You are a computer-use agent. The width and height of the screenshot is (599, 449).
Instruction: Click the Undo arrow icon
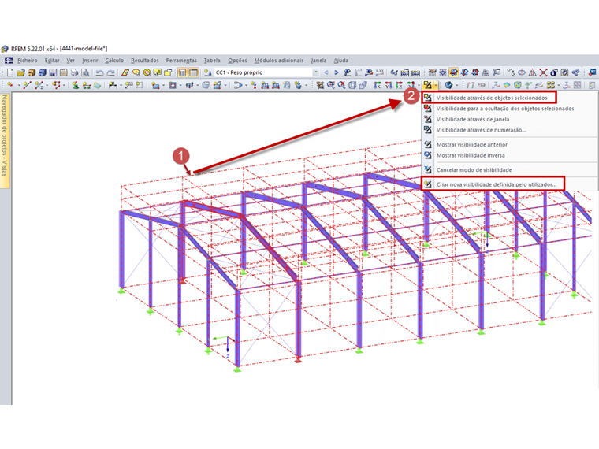(x=100, y=72)
